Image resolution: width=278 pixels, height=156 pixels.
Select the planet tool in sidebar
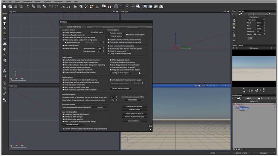[5, 49]
